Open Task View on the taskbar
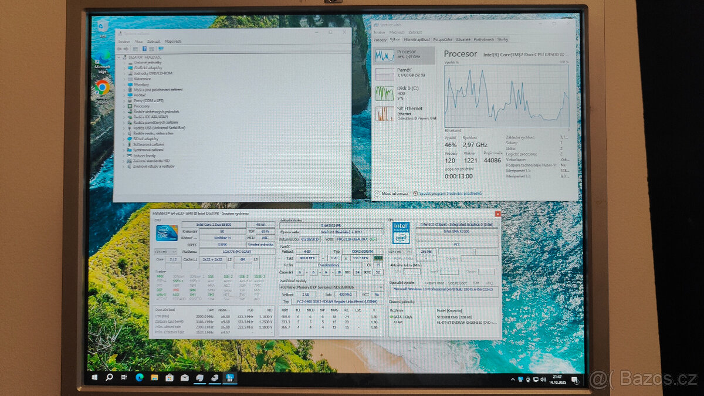Image resolution: width=704 pixels, height=396 pixels. pyautogui.click(x=124, y=377)
